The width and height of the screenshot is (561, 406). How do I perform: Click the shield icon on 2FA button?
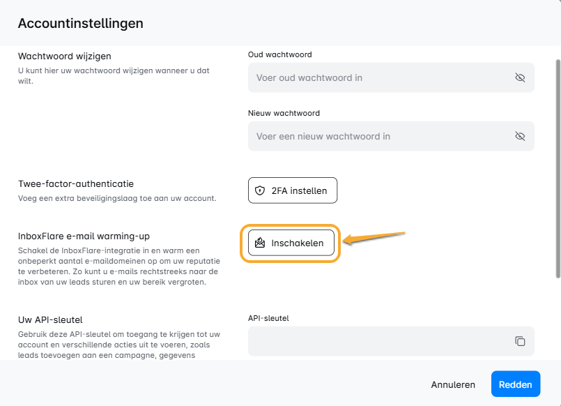pos(261,190)
